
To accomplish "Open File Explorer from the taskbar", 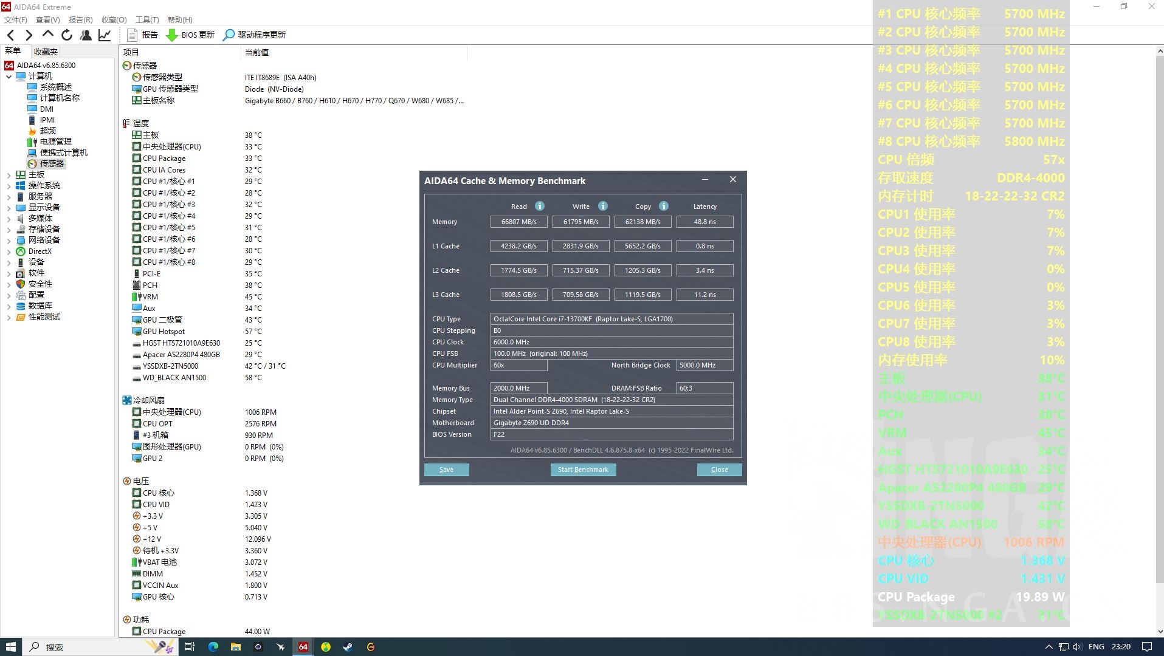I will (x=236, y=647).
